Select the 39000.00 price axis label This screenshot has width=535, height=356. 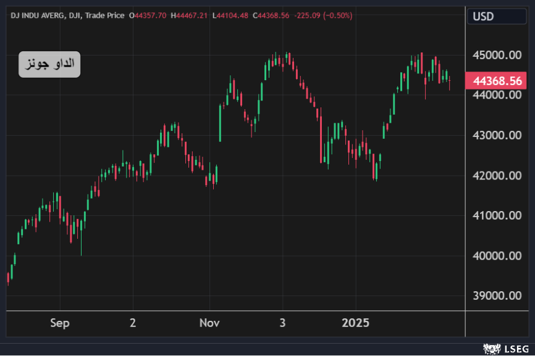click(497, 296)
